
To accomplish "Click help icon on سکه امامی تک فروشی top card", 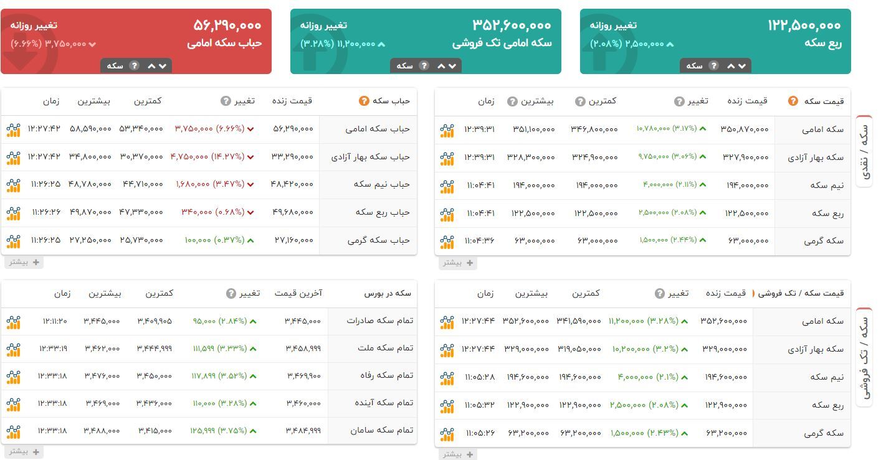I will pyautogui.click(x=424, y=65).
